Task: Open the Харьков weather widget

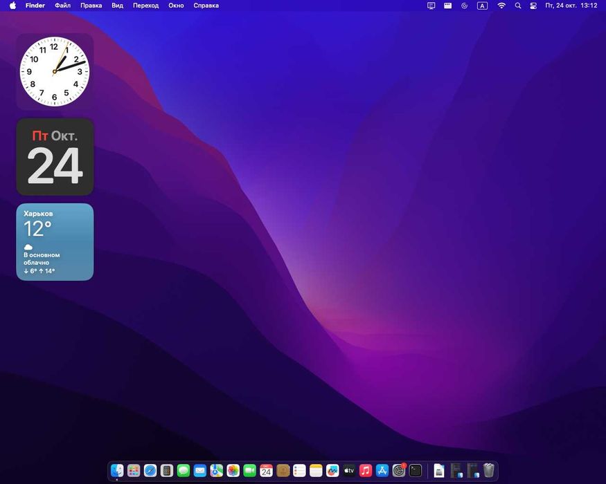Action: pyautogui.click(x=55, y=242)
